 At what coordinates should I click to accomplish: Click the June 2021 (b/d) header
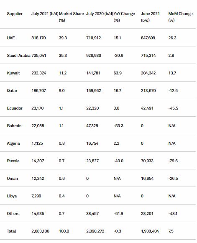(150, 17)
